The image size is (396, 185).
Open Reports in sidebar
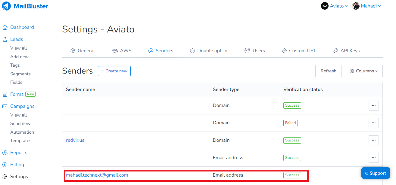19,153
